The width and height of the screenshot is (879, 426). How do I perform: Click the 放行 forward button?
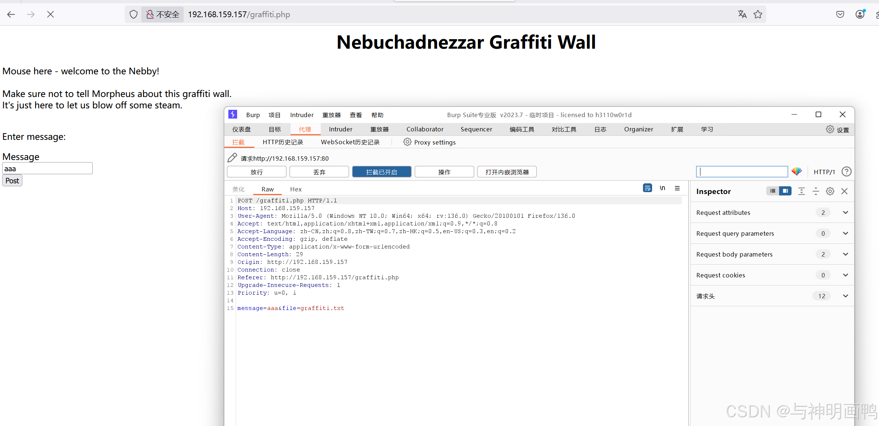click(x=257, y=172)
